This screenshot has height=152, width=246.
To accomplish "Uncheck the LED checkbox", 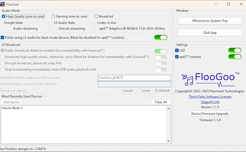I will pos(177,50).
